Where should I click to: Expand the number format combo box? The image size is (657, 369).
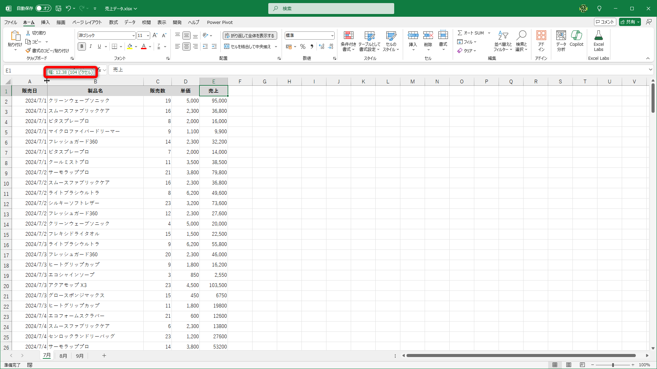332,36
